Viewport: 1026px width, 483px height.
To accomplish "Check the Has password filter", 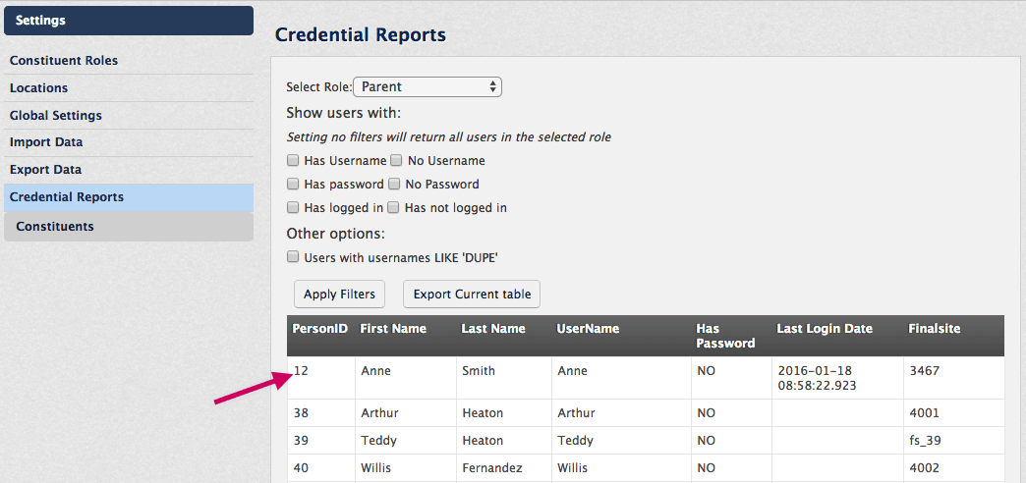I will tap(293, 185).
